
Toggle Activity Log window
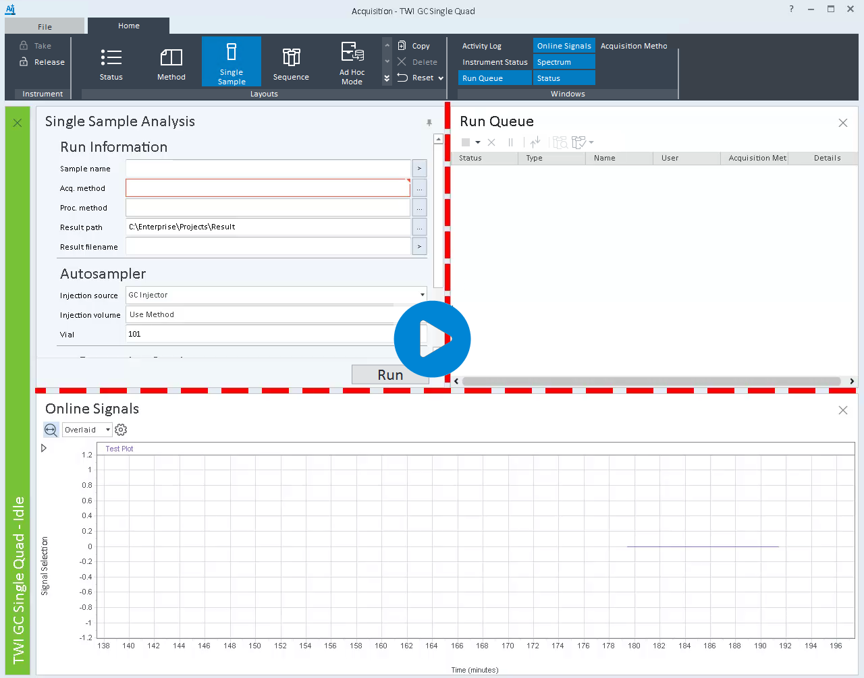click(x=482, y=46)
